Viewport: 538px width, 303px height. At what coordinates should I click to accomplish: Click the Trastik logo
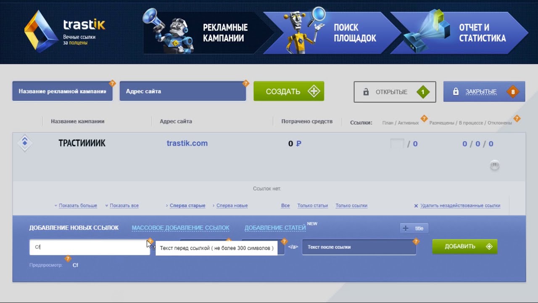[x=65, y=32]
